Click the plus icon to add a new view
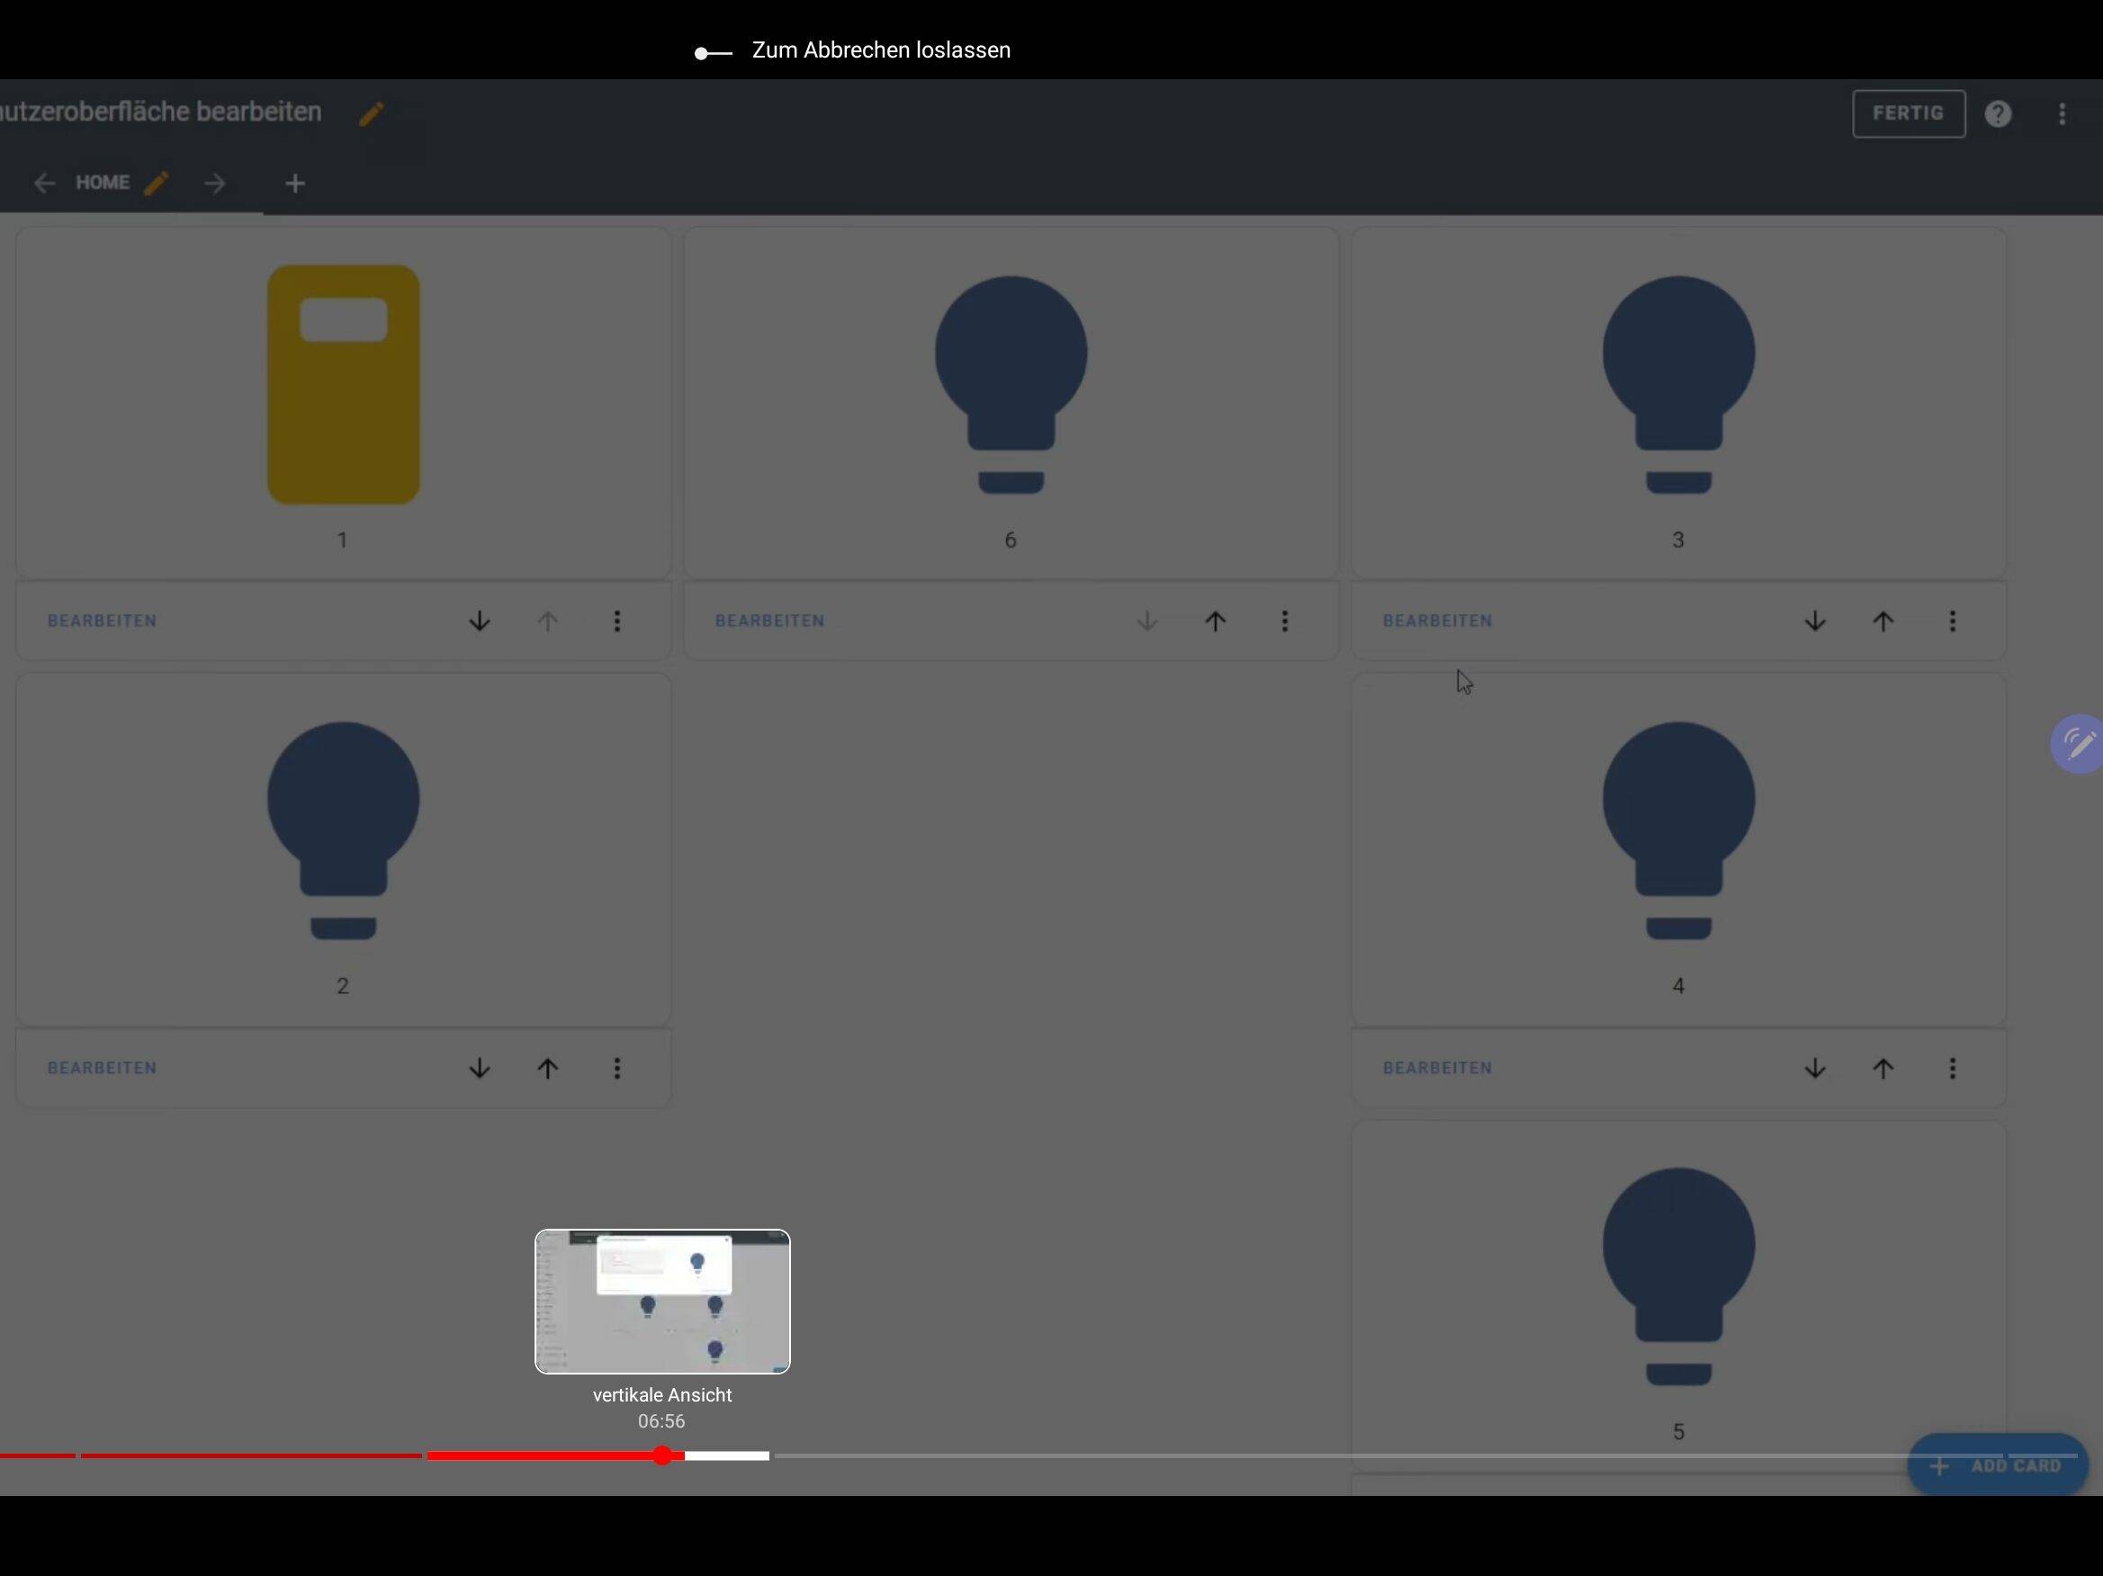2103x1576 pixels. point(295,184)
